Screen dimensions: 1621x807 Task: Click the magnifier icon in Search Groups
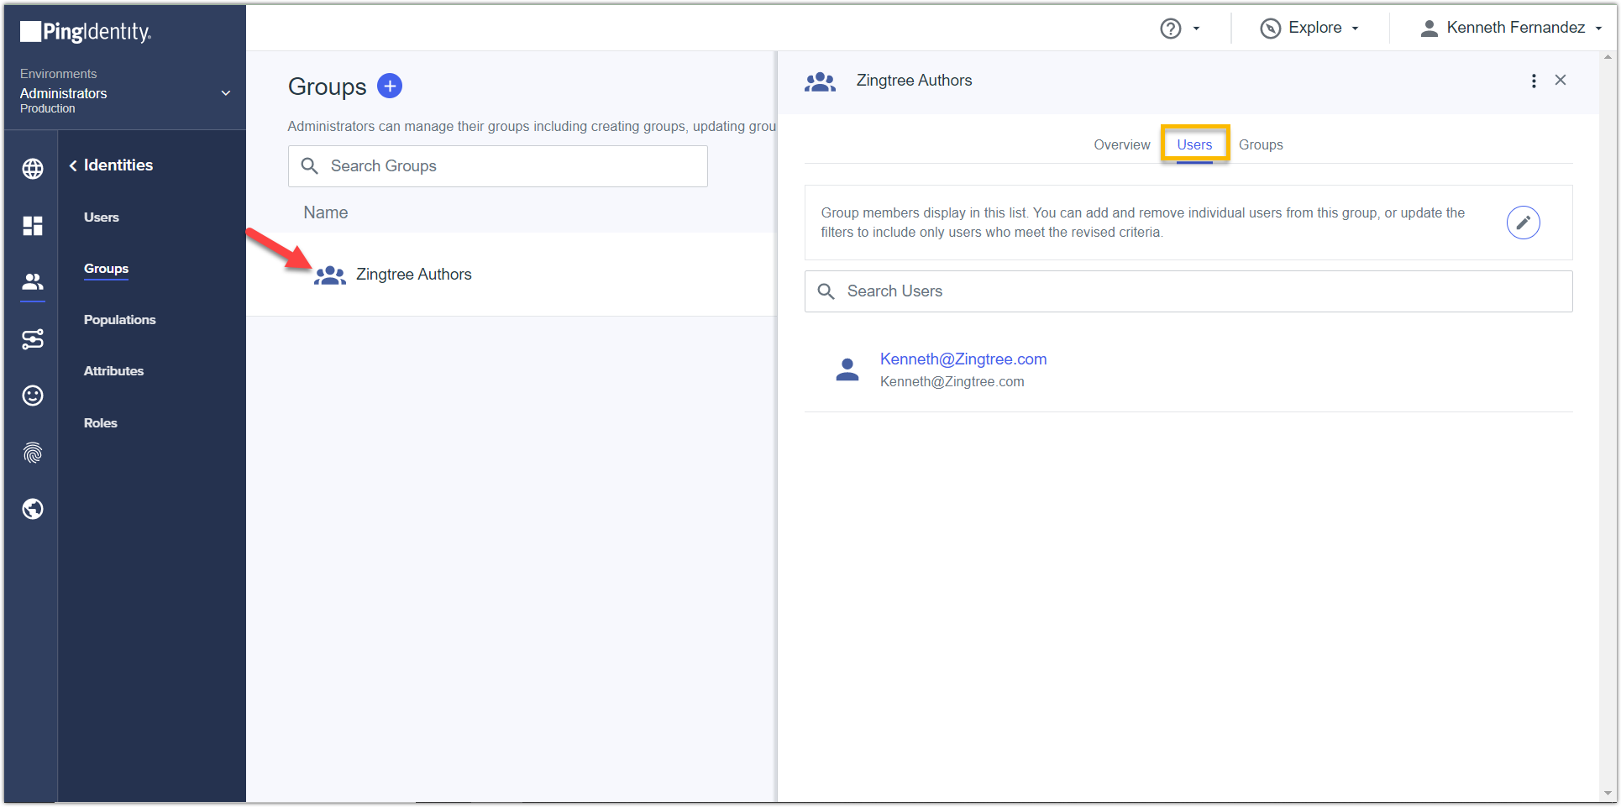(310, 166)
